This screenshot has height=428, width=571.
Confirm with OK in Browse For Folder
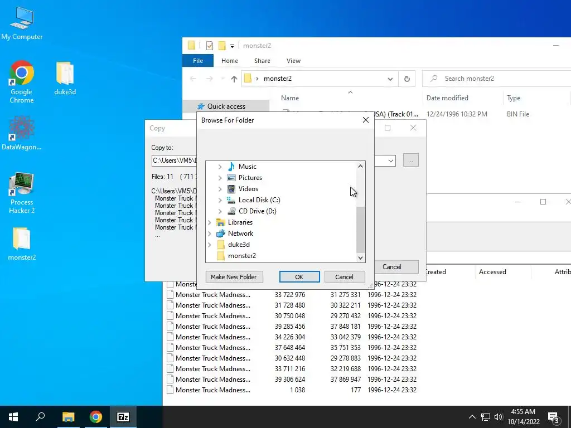[299, 277]
